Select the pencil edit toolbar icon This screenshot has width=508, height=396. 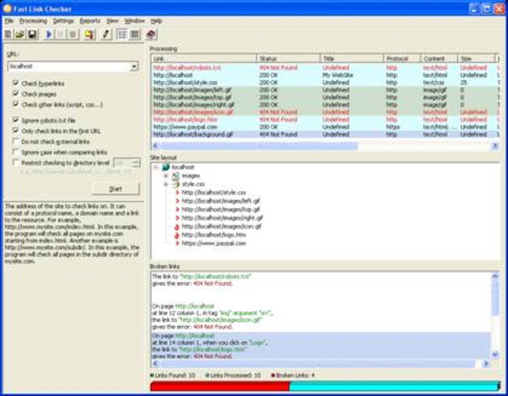105,34
